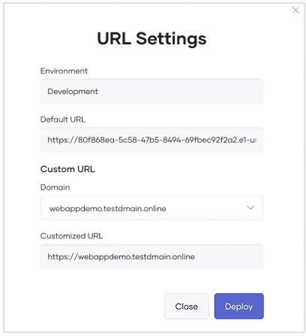Click the word Settings in the heading
This screenshot has width=306, height=336.
[x=171, y=39]
